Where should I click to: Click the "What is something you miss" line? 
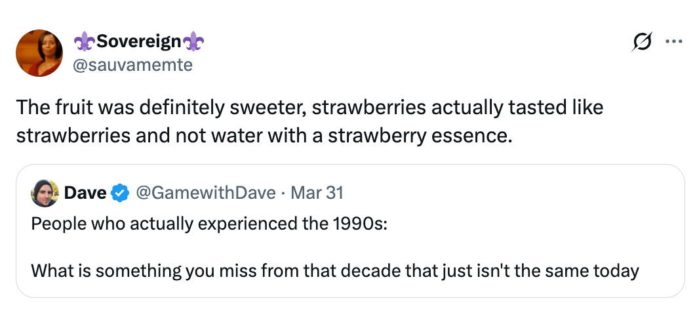[x=334, y=270]
